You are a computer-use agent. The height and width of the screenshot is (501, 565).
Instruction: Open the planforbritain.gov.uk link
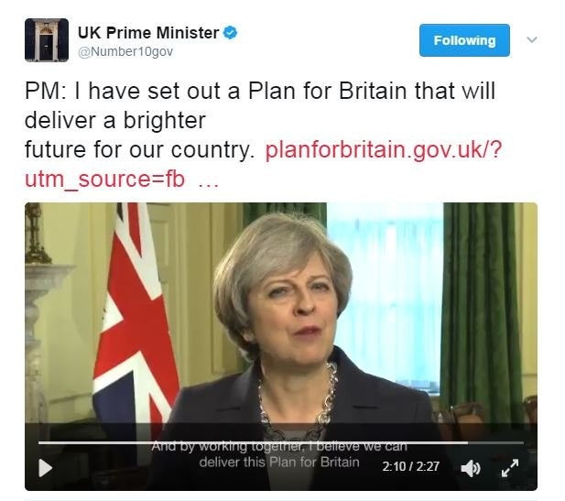pyautogui.click(x=384, y=149)
